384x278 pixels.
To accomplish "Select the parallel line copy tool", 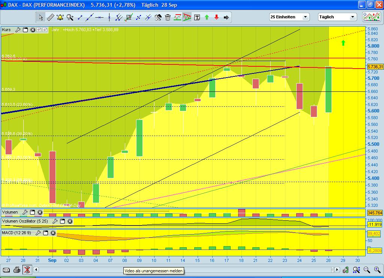I will click(148, 17).
